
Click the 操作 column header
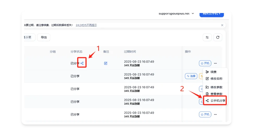coord(188,52)
